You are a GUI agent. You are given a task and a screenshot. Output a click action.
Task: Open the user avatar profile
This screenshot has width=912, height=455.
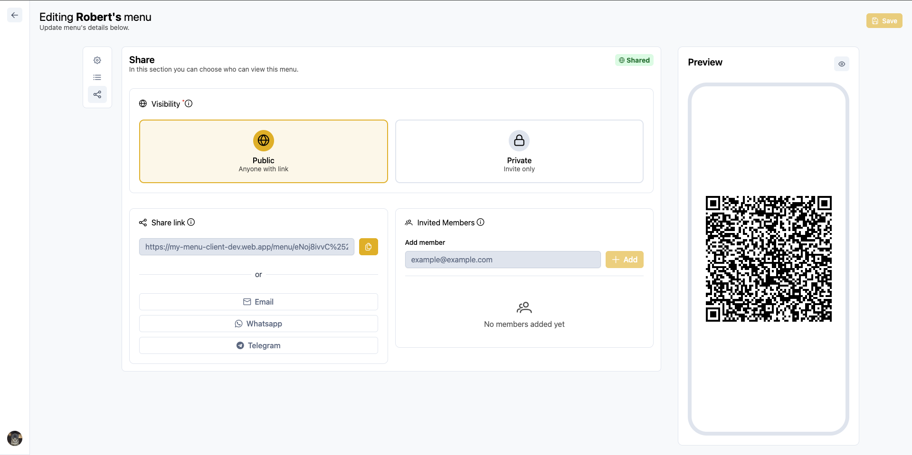click(x=15, y=438)
